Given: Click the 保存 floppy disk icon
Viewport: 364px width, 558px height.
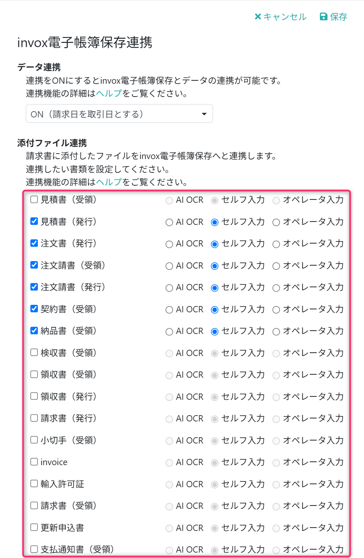Looking at the screenshot, I should 323,17.
